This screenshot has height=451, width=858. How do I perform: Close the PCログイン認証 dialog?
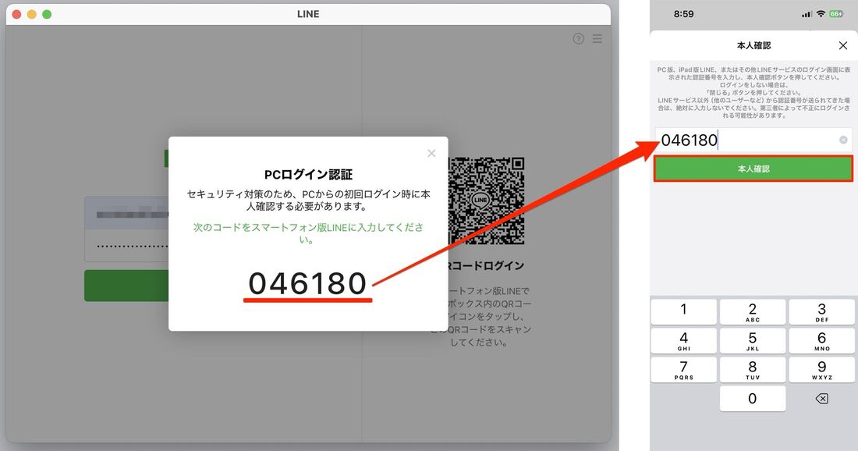coord(431,153)
